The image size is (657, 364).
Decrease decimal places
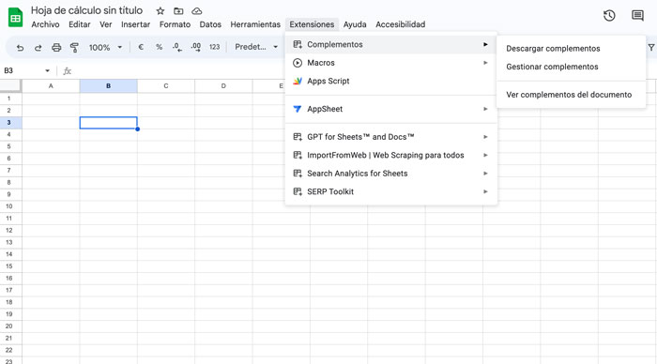click(x=176, y=47)
